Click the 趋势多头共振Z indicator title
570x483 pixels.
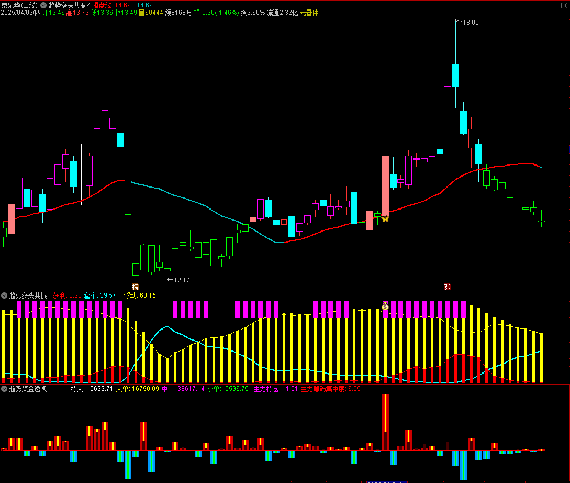click(69, 5)
